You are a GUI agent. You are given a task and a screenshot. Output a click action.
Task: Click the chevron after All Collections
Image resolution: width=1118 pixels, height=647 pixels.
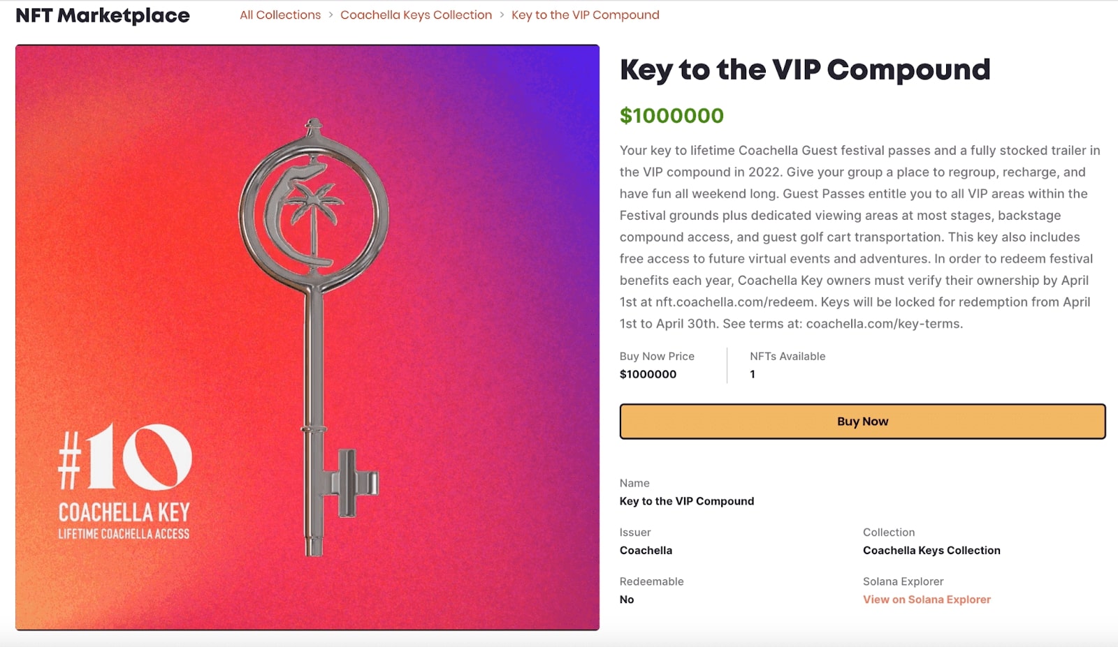point(331,15)
